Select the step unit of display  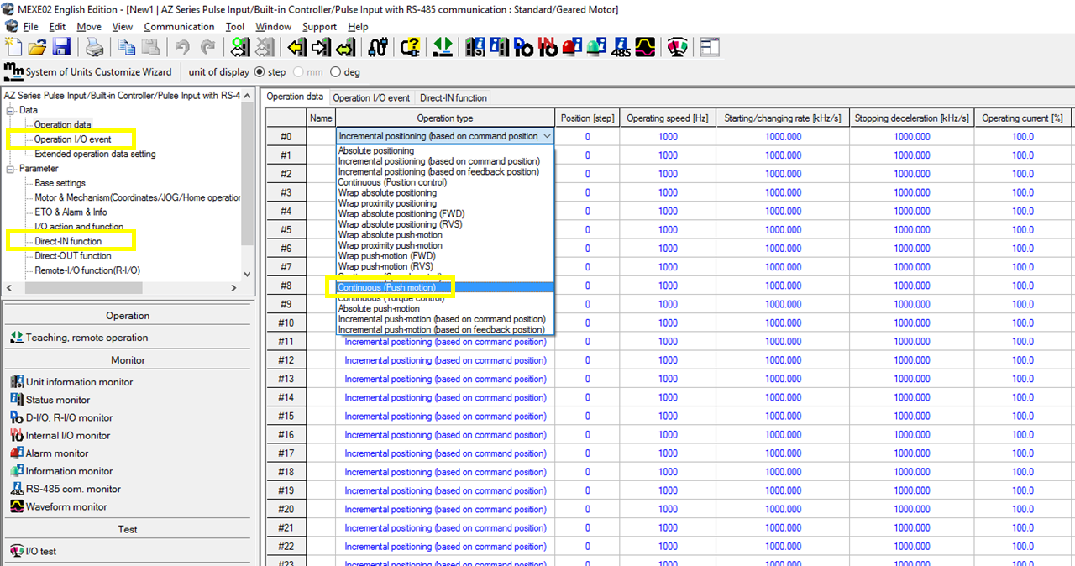point(260,72)
